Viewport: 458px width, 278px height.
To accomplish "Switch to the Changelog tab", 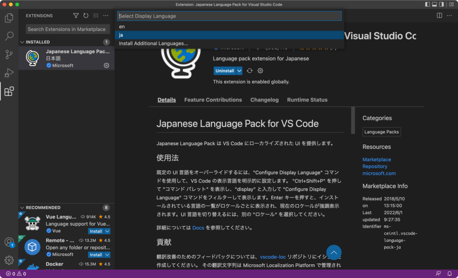I will click(264, 100).
